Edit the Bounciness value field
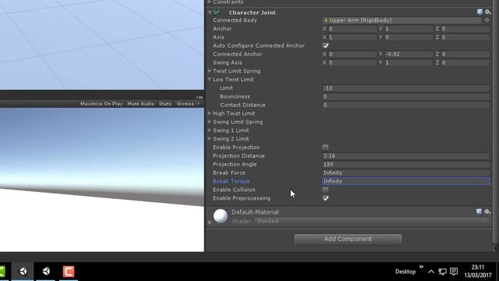499x281 pixels. click(405, 96)
